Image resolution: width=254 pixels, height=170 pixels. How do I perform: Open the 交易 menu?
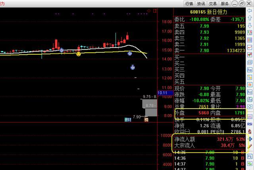click(213, 4)
